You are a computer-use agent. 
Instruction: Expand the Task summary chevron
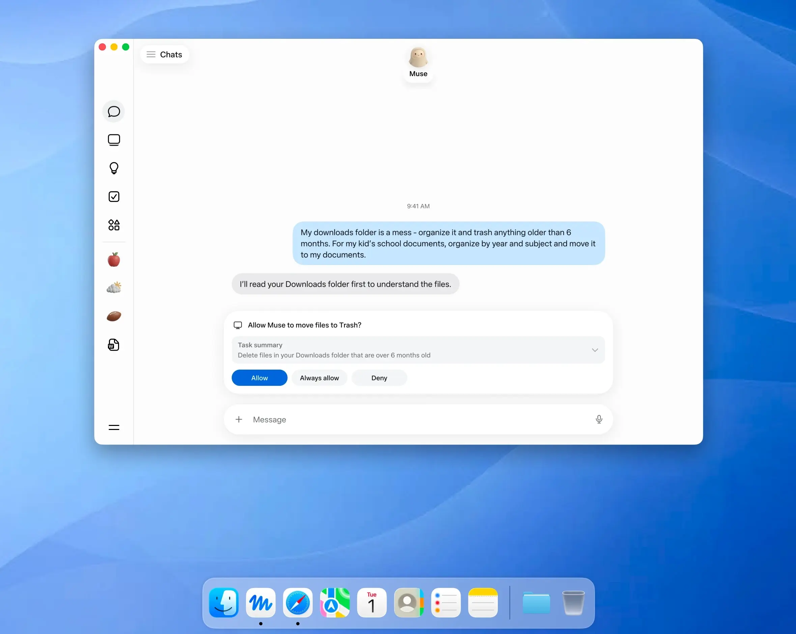pyautogui.click(x=595, y=350)
